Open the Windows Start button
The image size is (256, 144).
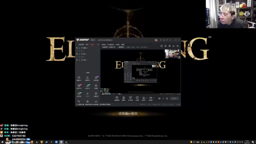[x=2, y=142]
